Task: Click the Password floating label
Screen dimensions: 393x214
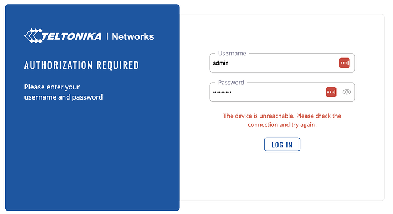Action: pyautogui.click(x=231, y=83)
